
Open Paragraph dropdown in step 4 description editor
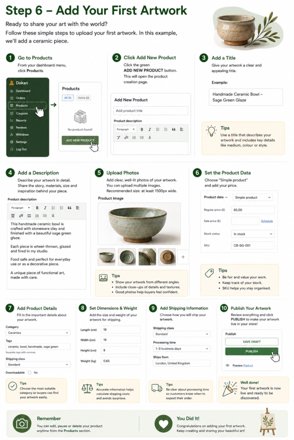coord(21,208)
